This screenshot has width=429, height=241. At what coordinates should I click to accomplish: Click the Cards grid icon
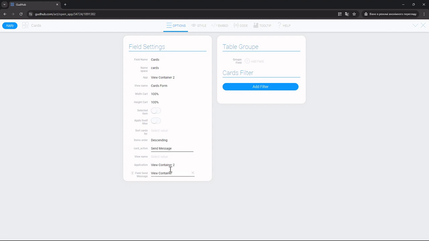[25, 25]
